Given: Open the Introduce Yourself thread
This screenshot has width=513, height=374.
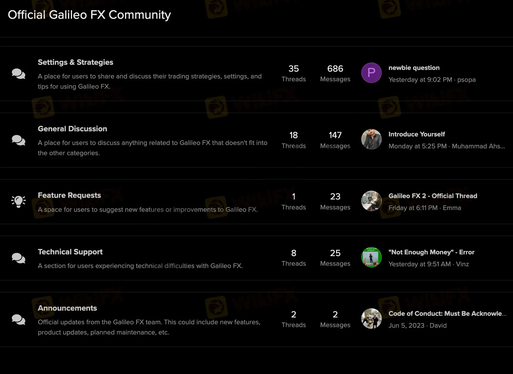Looking at the screenshot, I should pos(416,134).
